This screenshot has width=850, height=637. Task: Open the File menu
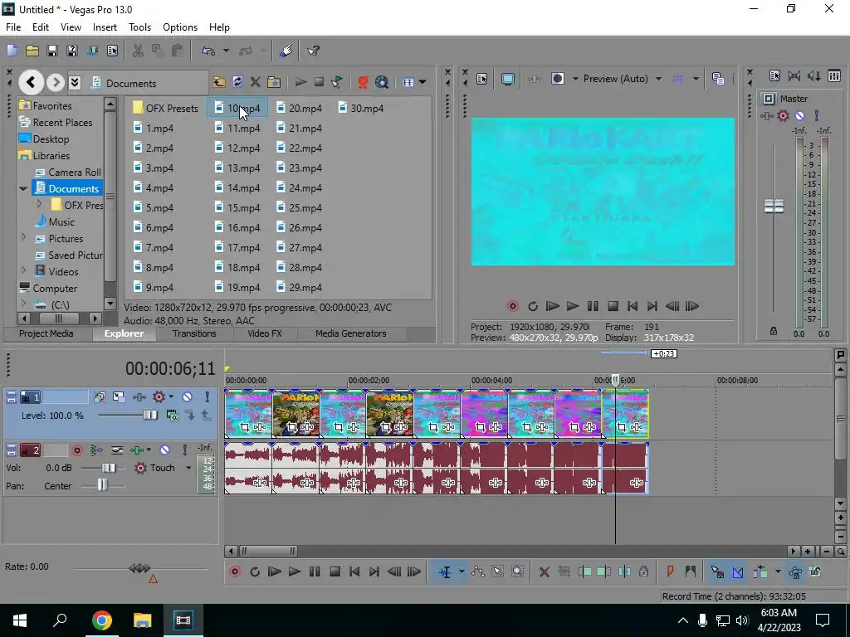point(13,27)
